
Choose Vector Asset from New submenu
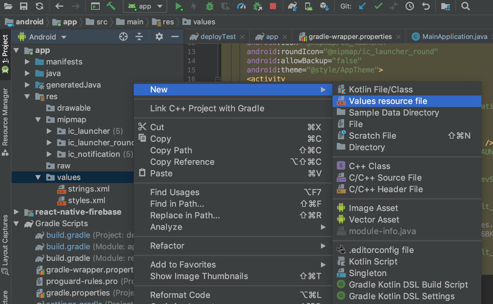pos(407,220)
